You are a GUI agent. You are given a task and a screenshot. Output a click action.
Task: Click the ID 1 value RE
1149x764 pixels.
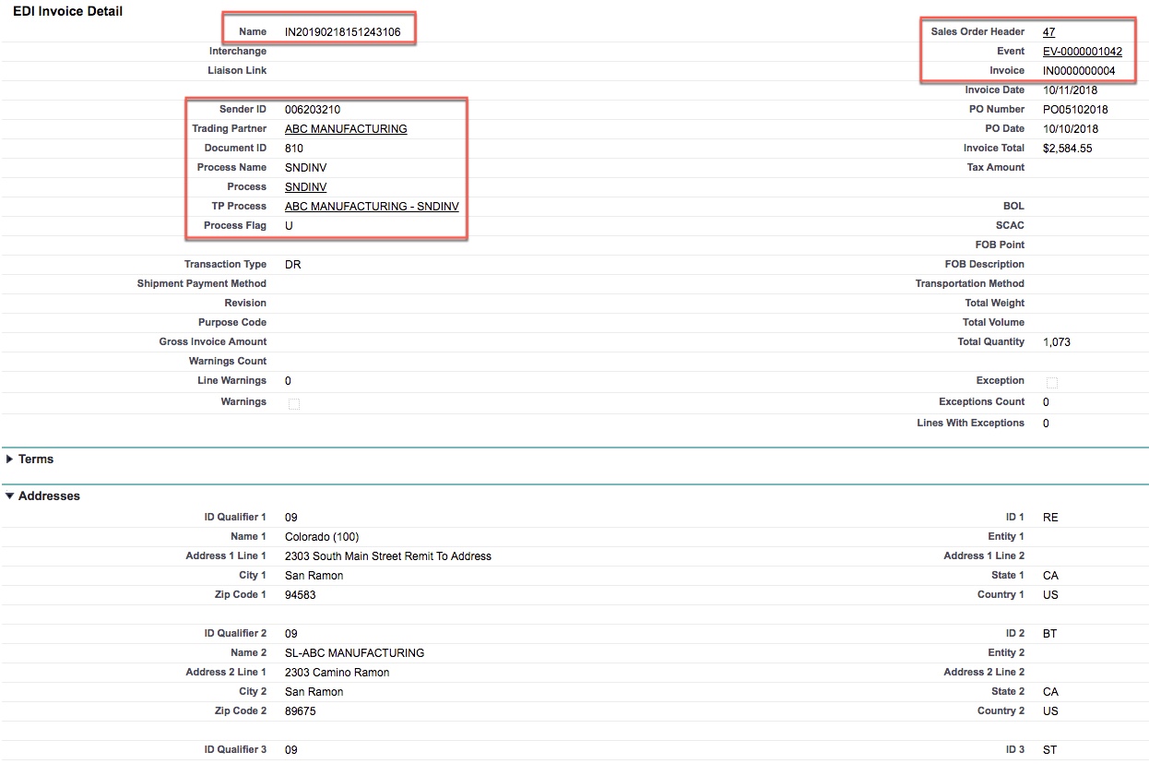[x=1050, y=518]
